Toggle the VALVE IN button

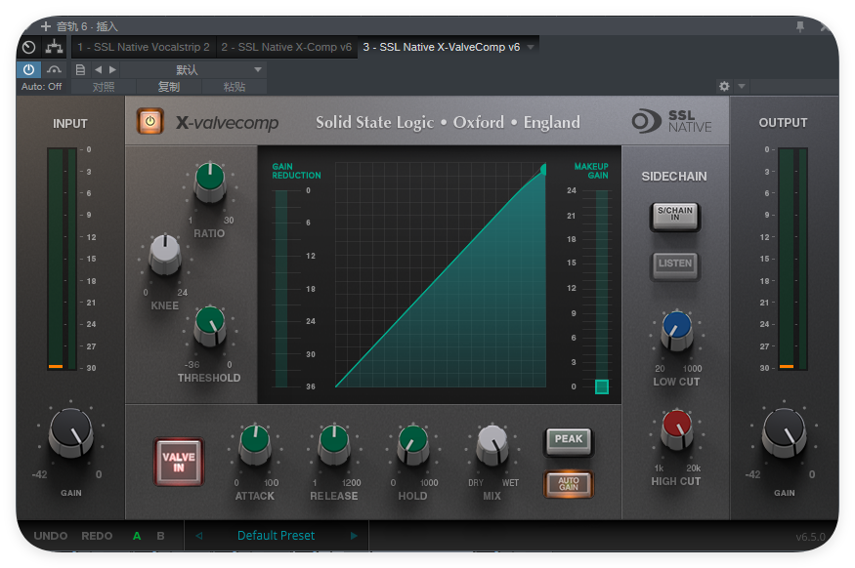click(179, 462)
